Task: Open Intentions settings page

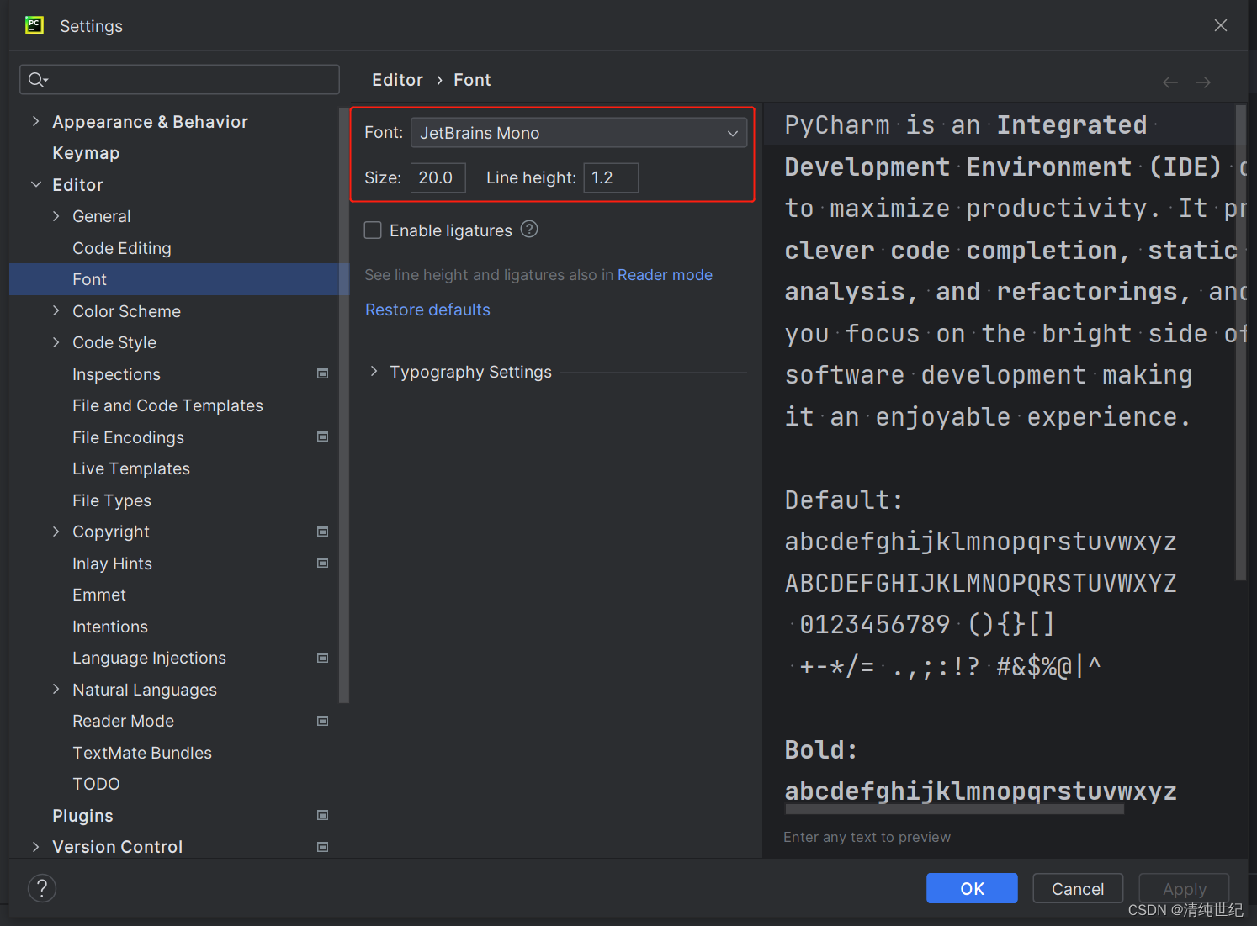Action: 110,627
